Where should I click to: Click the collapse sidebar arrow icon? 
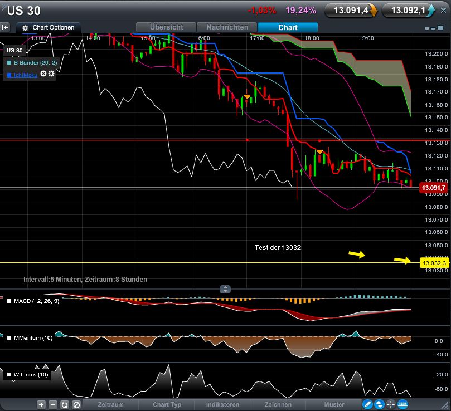point(5,27)
